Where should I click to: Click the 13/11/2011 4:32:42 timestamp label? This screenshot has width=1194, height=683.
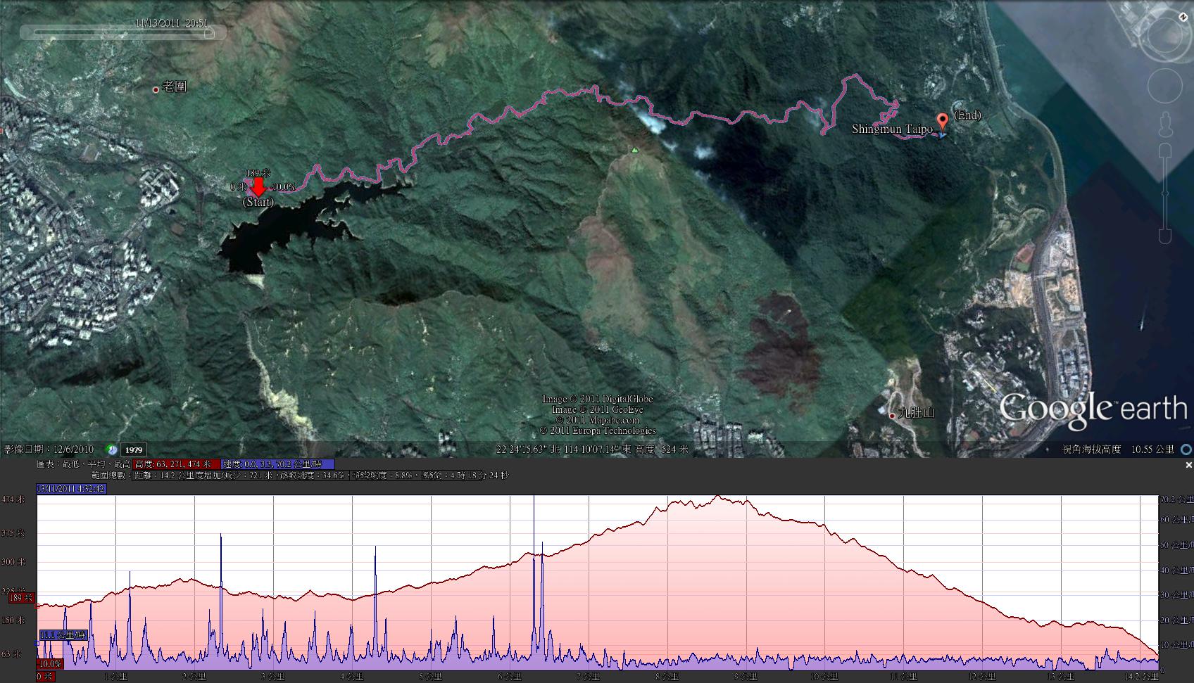pyautogui.click(x=72, y=488)
